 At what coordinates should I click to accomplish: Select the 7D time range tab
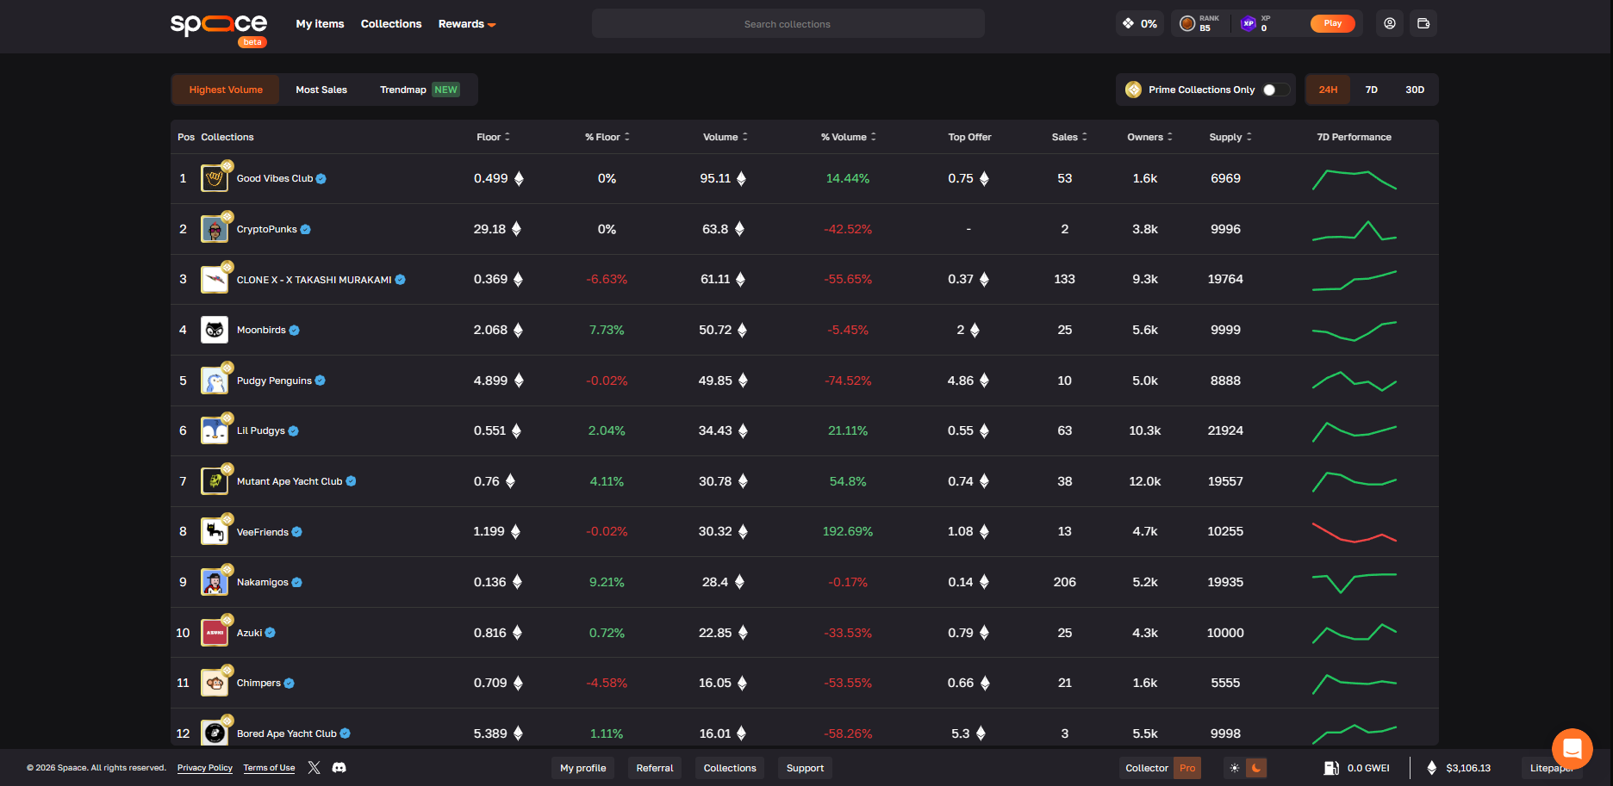(x=1371, y=90)
